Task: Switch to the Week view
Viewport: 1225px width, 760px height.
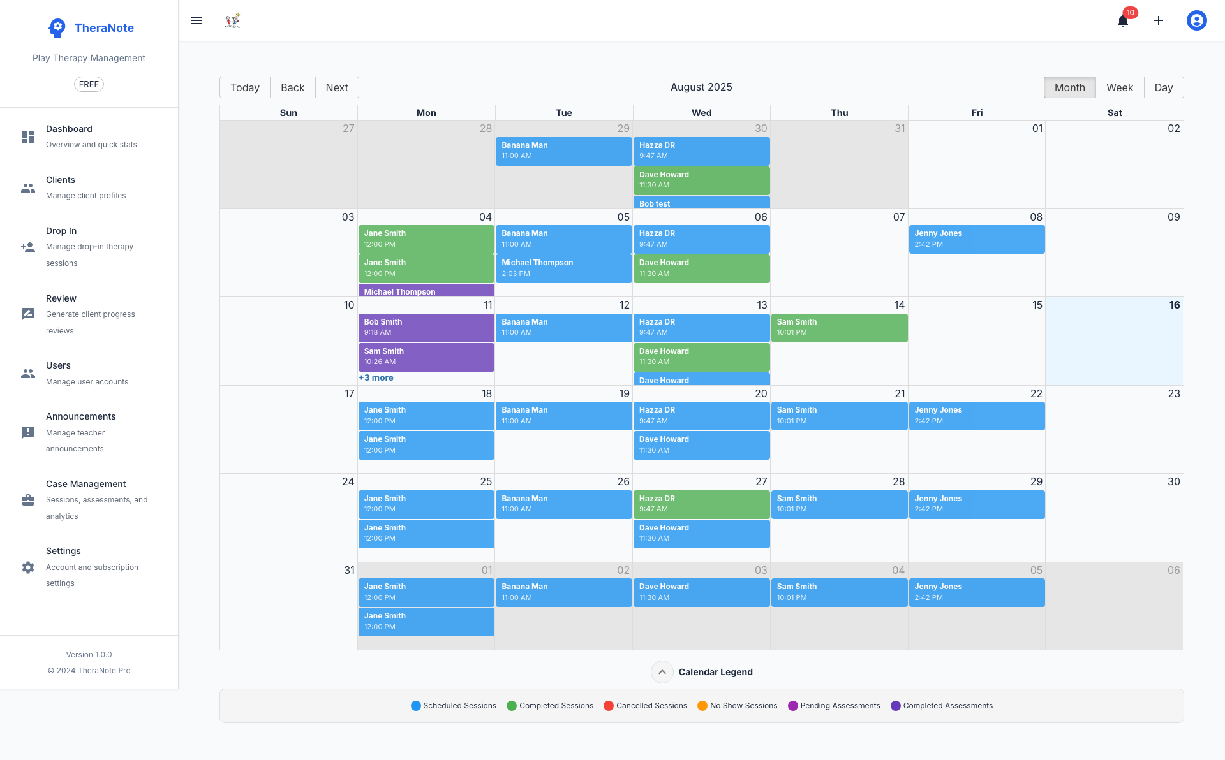Action: tap(1119, 87)
